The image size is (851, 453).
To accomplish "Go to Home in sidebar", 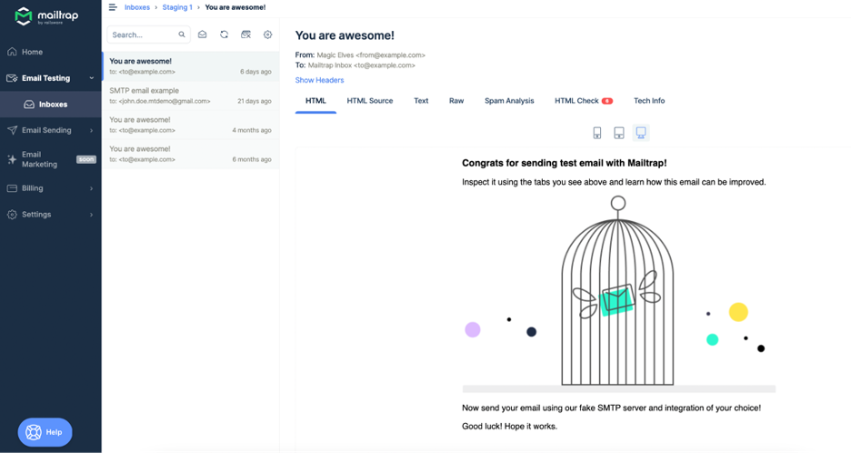I will click(x=32, y=52).
